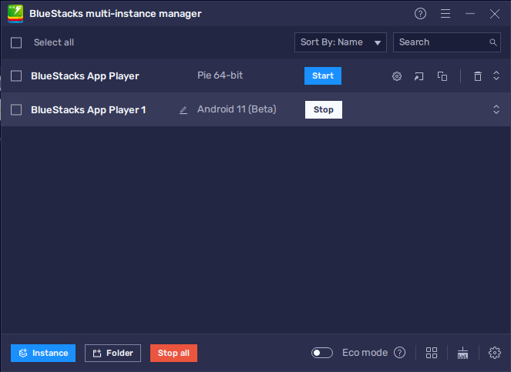Image resolution: width=511 pixels, height=372 pixels.
Task: Open Eco mode help icon
Action: (399, 353)
